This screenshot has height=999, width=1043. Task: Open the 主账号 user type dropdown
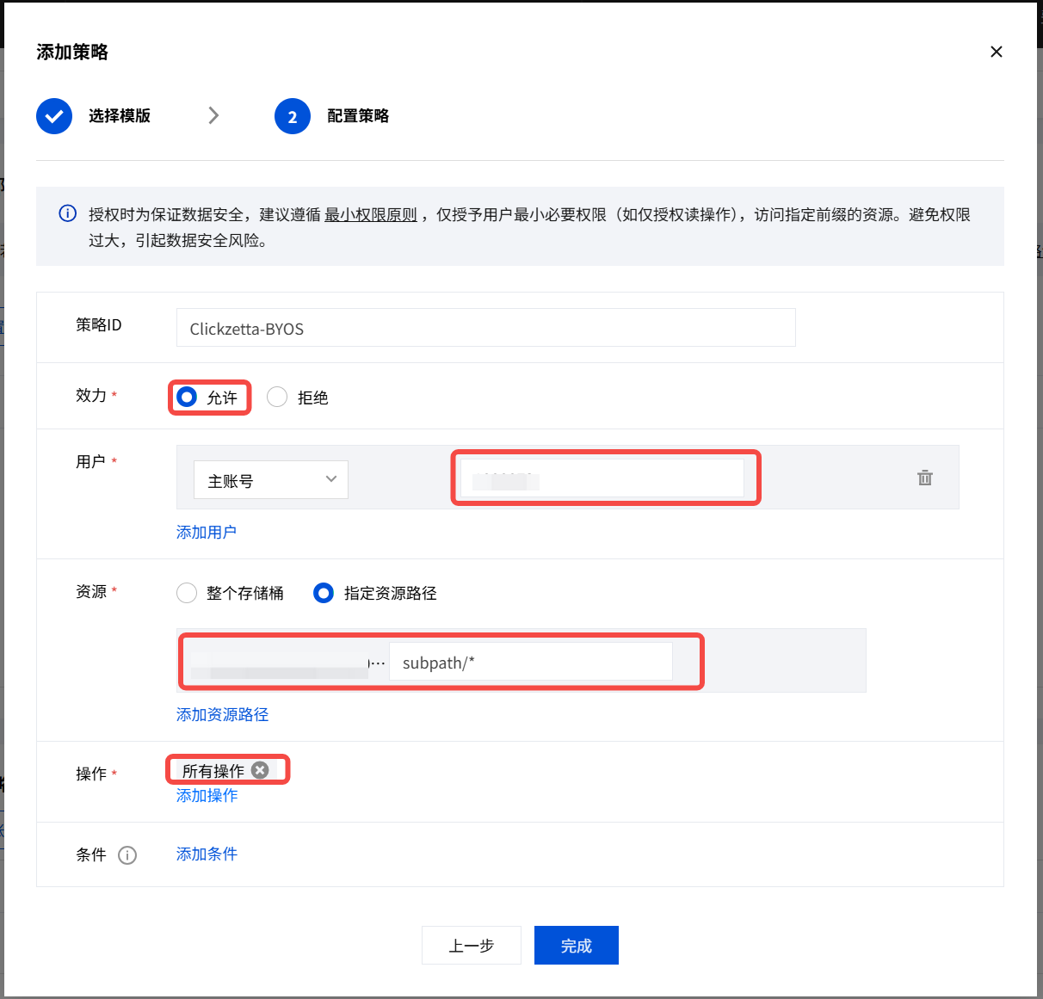(270, 480)
